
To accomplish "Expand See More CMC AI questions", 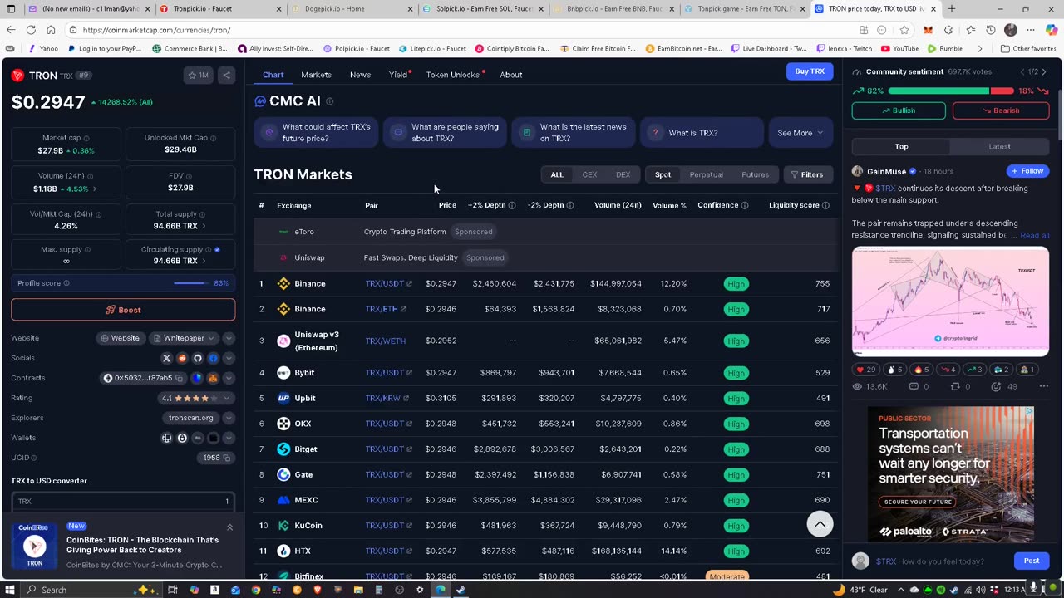I will click(800, 133).
